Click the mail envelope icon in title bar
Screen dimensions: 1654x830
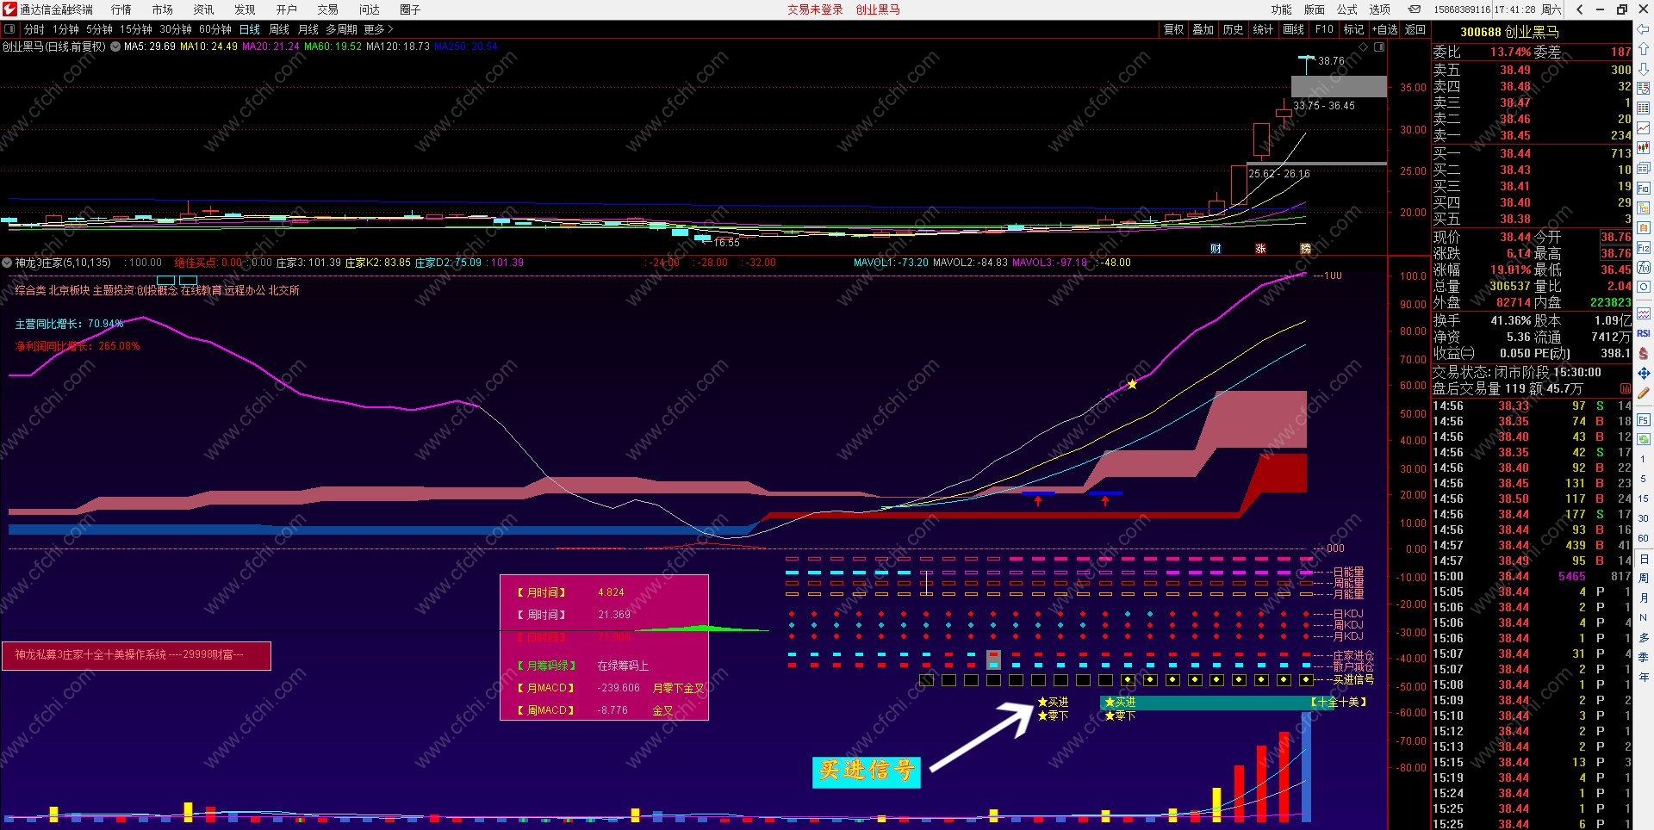tap(1414, 9)
